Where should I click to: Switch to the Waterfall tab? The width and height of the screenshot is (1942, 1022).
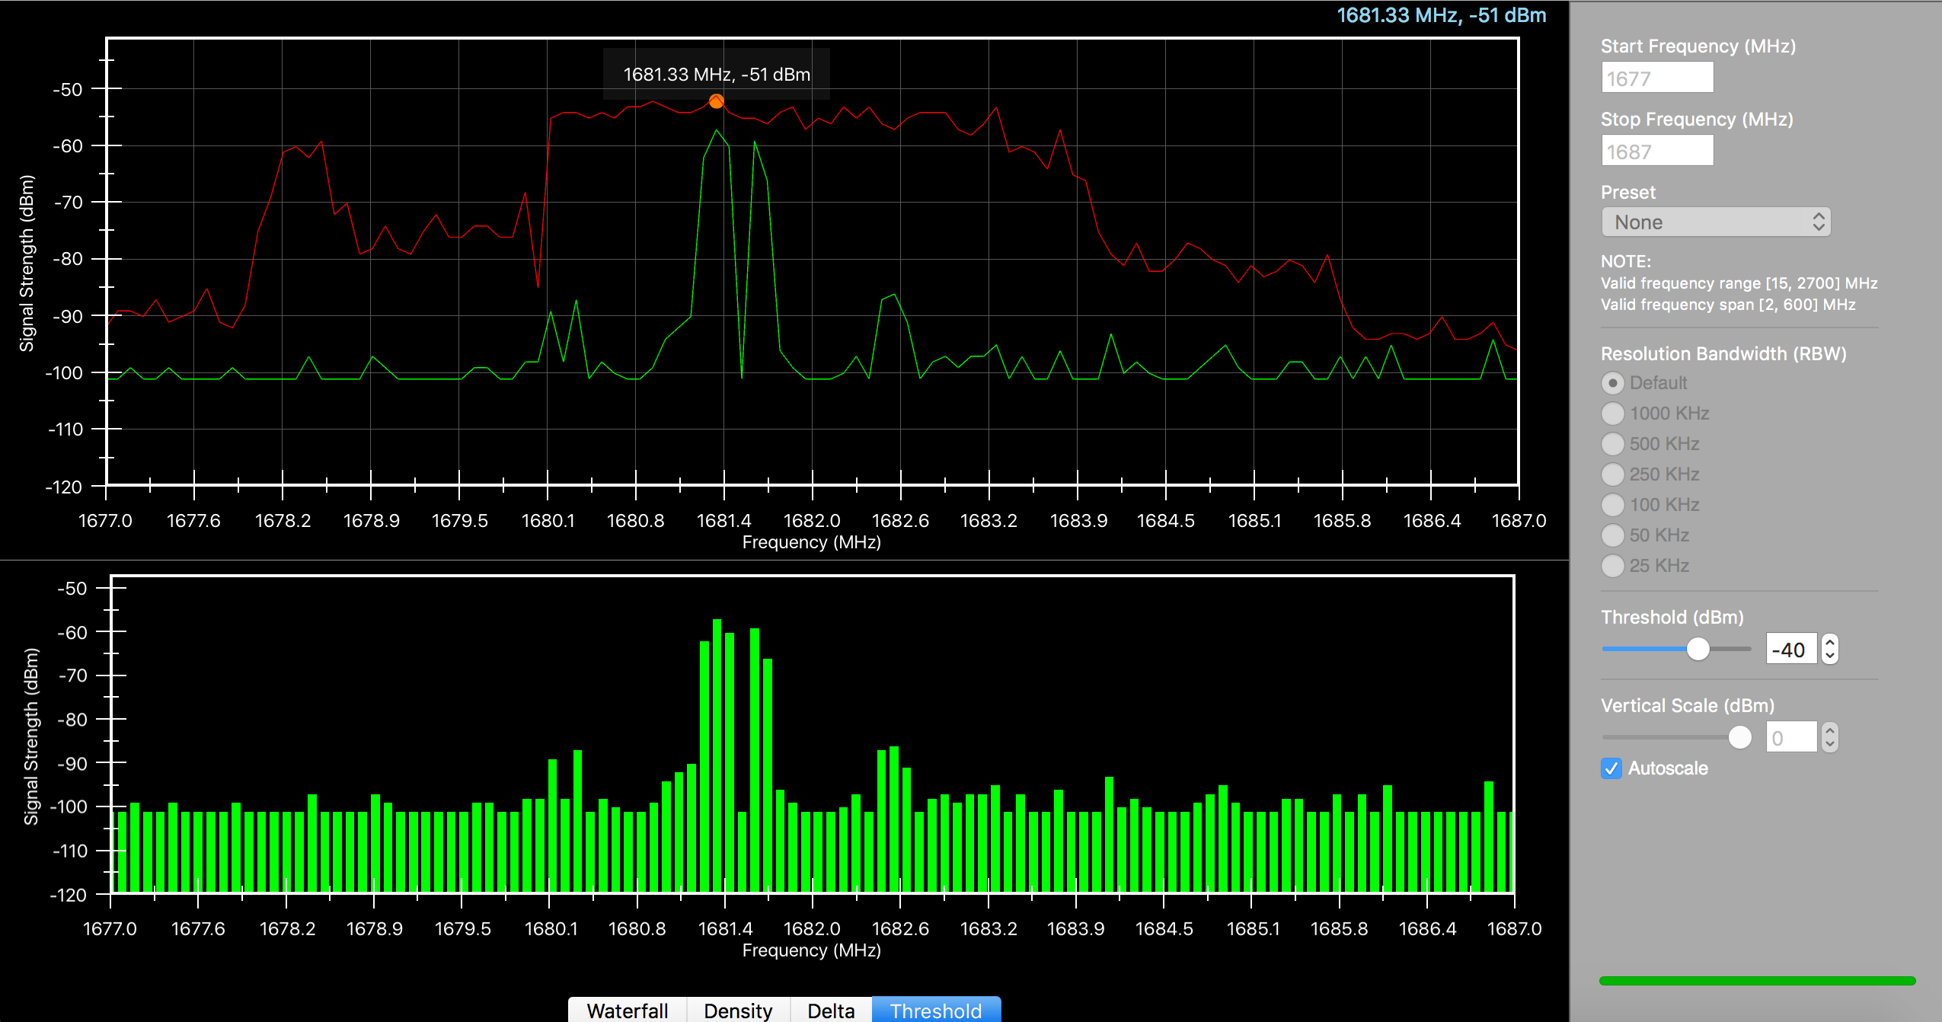628,1010
